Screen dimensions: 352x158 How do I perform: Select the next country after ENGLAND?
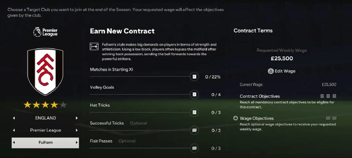(77, 118)
